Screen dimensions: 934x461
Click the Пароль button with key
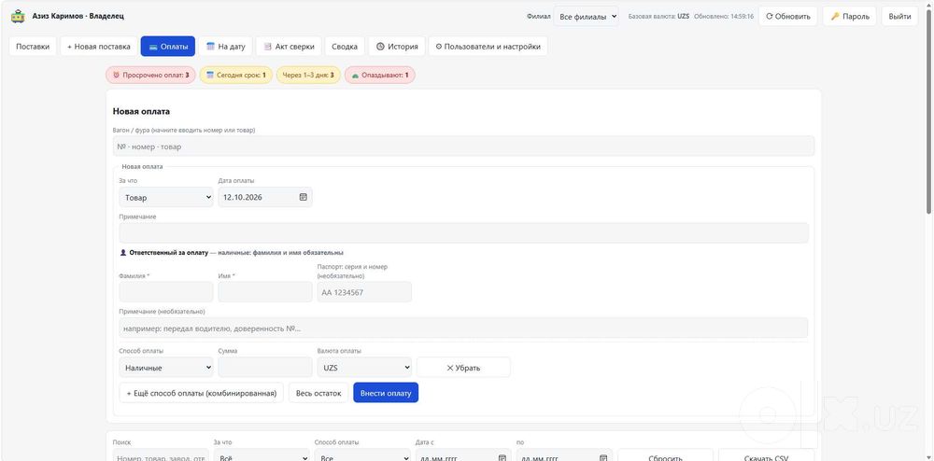tap(850, 17)
